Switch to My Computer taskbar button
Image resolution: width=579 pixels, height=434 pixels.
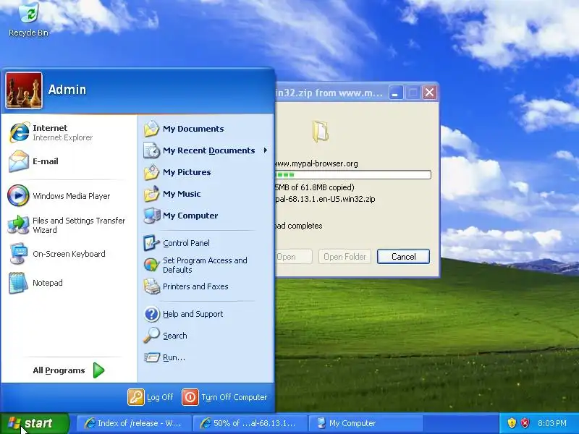click(365, 423)
